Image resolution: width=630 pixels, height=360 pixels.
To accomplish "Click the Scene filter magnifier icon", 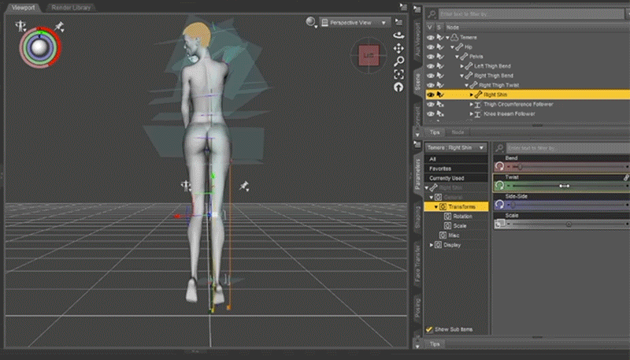I will (432, 14).
